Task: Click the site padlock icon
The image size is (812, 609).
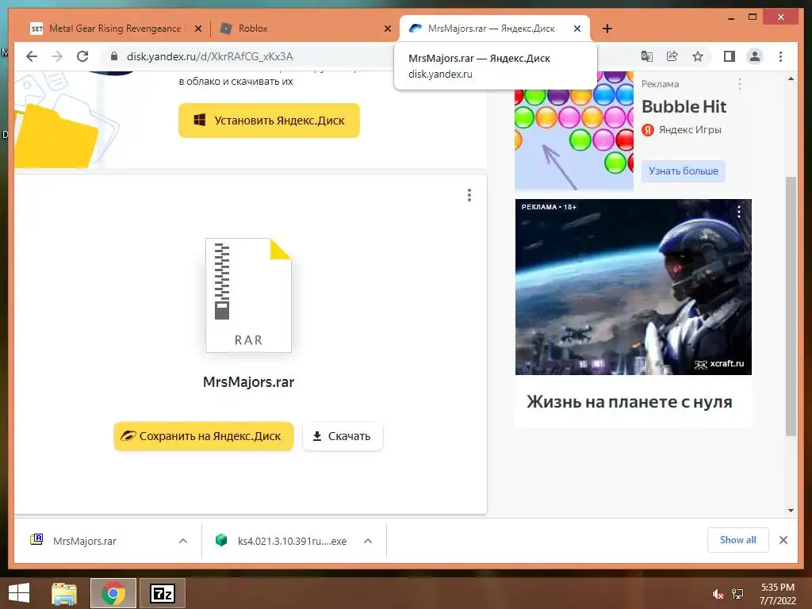Action: [x=114, y=56]
